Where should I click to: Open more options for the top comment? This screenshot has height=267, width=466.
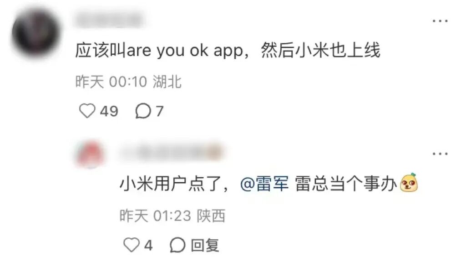[440, 21]
